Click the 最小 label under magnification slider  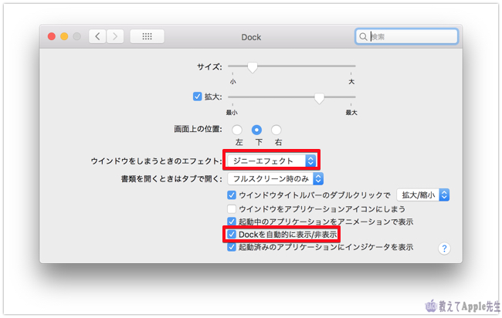coord(232,113)
